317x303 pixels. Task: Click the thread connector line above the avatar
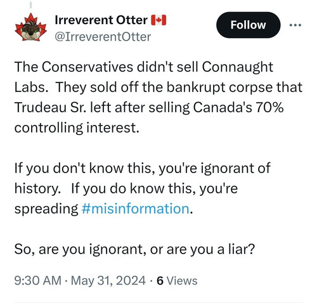coord(30,4)
